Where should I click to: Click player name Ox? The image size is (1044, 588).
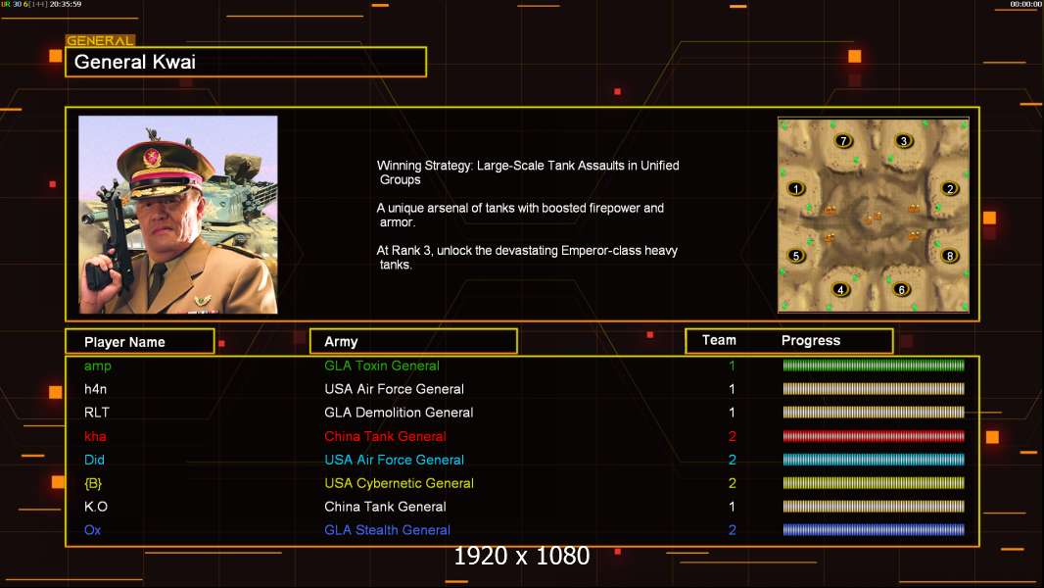click(92, 530)
